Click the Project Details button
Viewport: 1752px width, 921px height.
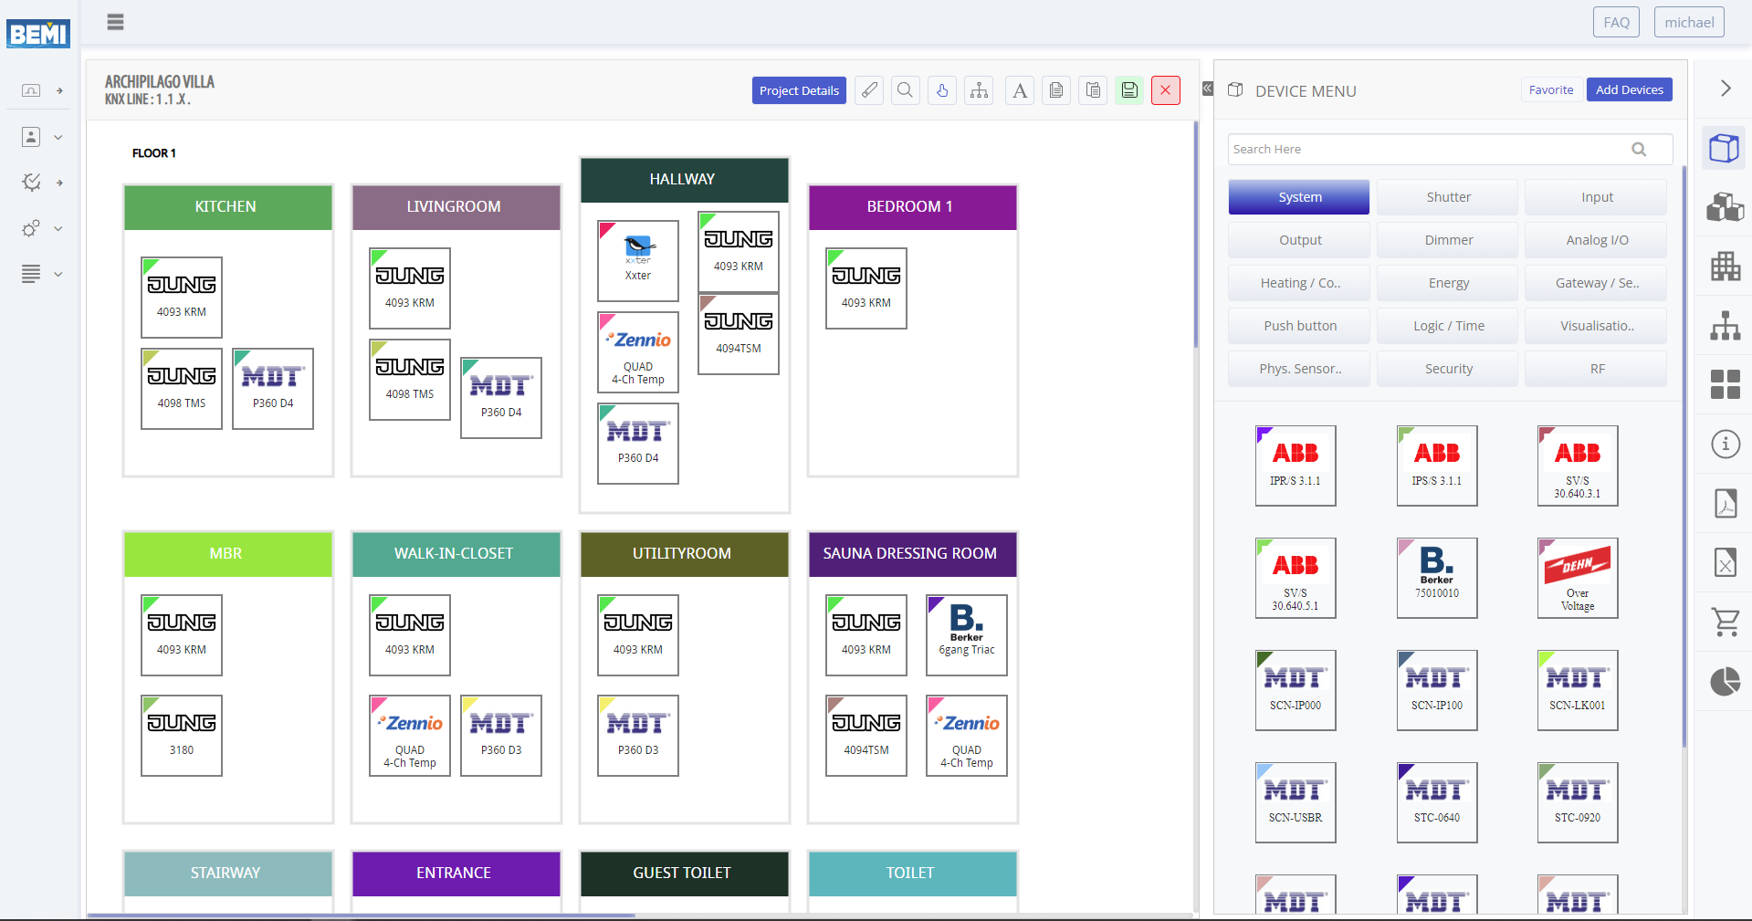tap(799, 90)
